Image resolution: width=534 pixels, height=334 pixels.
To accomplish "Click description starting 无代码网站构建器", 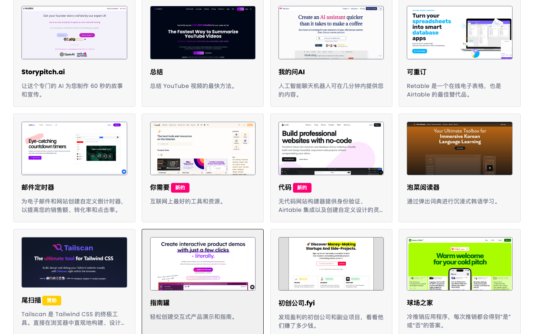I will [x=331, y=206].
